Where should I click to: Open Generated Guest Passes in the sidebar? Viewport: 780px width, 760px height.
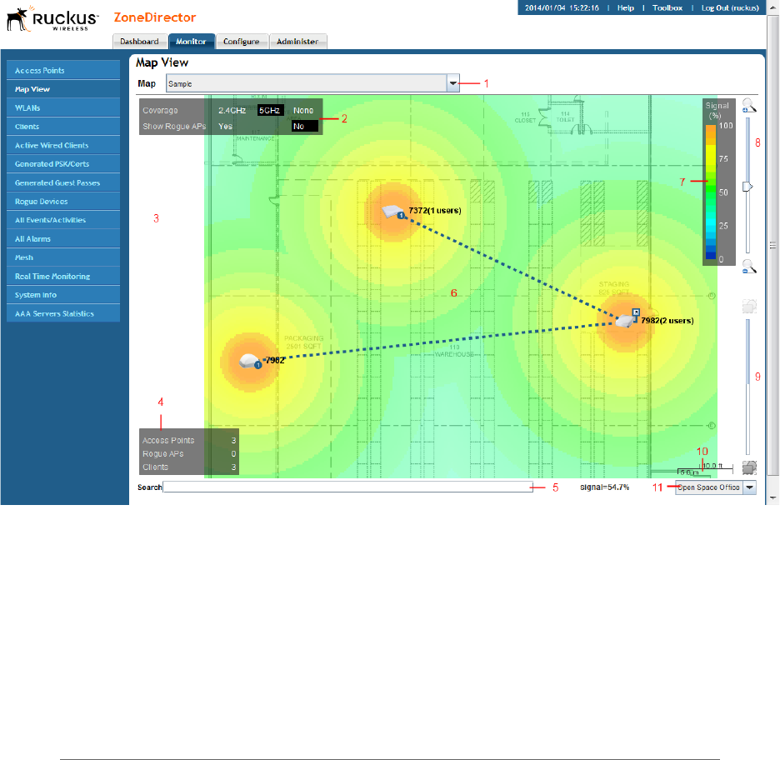(x=63, y=182)
